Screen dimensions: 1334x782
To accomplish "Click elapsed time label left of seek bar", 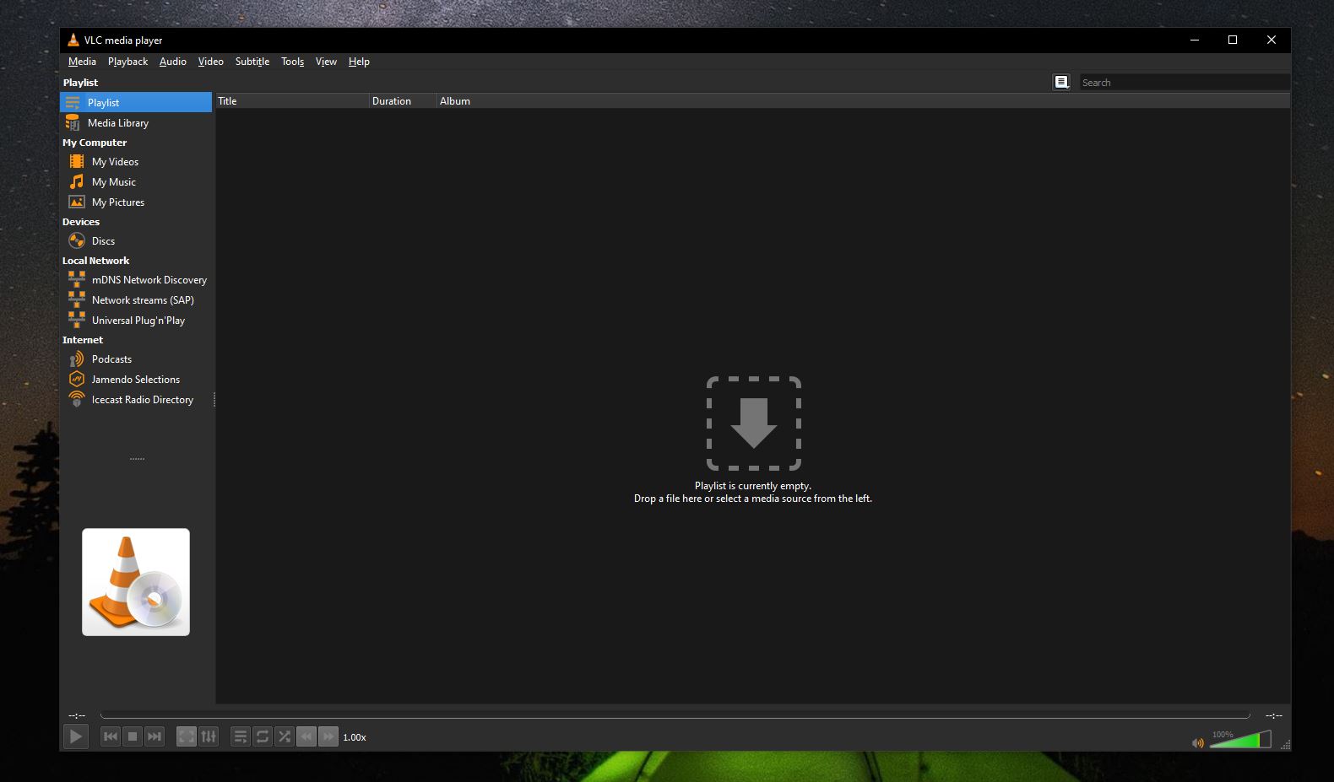I will (x=77, y=715).
